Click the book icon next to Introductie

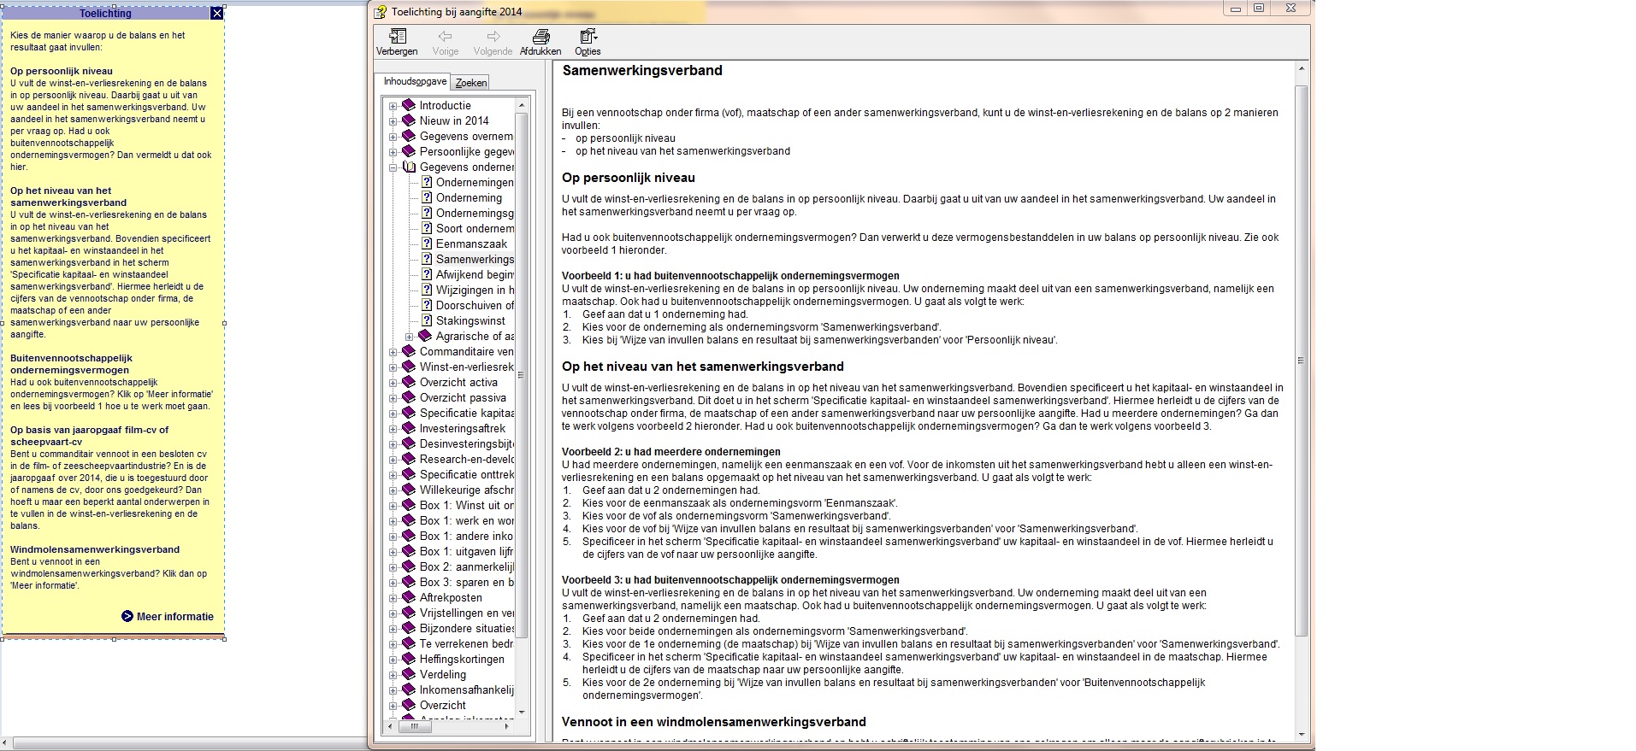coord(409,106)
